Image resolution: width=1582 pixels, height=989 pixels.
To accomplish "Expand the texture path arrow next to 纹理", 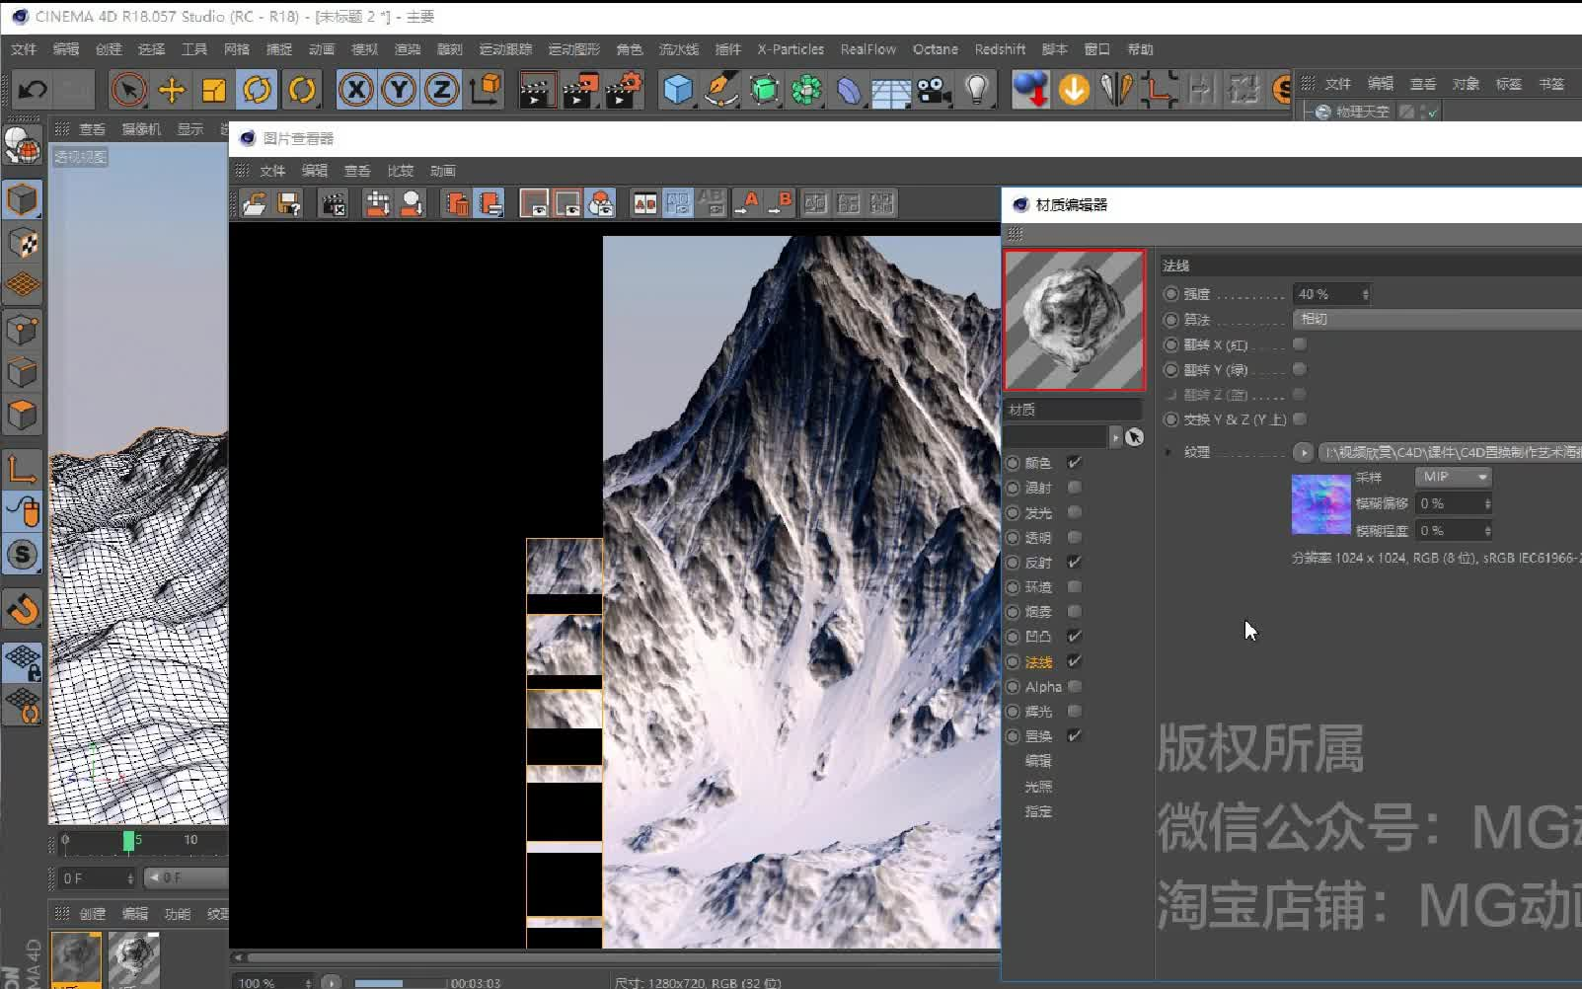I will pyautogui.click(x=1304, y=451).
